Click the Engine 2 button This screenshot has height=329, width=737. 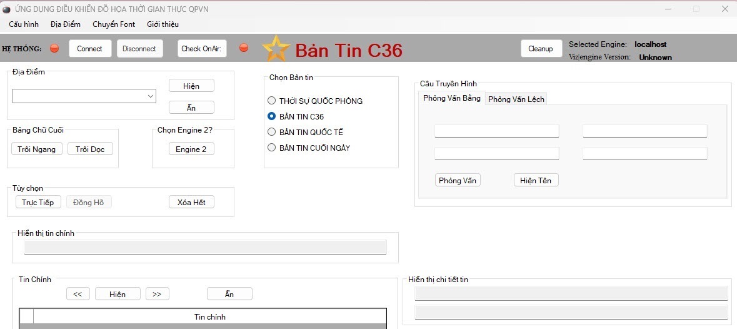(191, 149)
